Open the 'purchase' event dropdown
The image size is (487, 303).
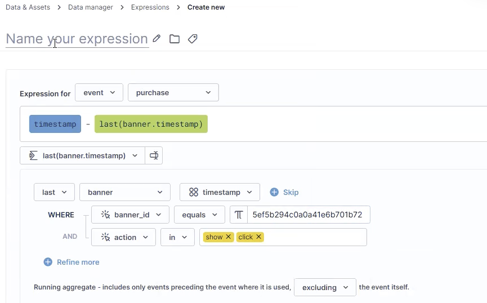[173, 92]
